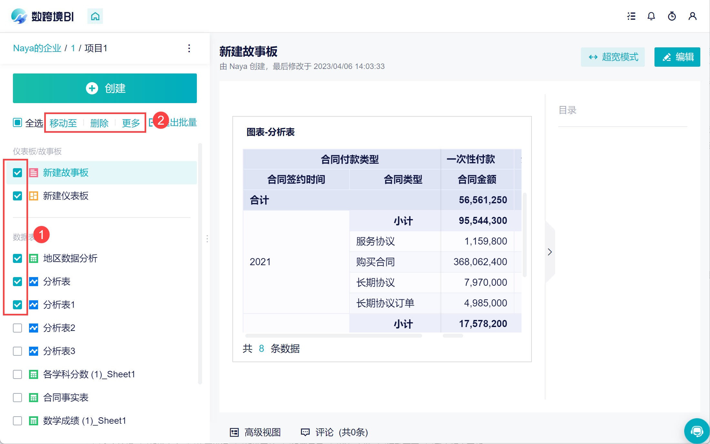Select 合同事实表 in the data list
Viewport: 710px width, 444px height.
click(x=66, y=398)
